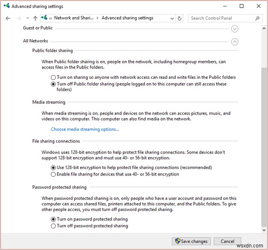The image size is (268, 250).
Task: Click the 'All Networks' heading
Action: tap(36, 41)
